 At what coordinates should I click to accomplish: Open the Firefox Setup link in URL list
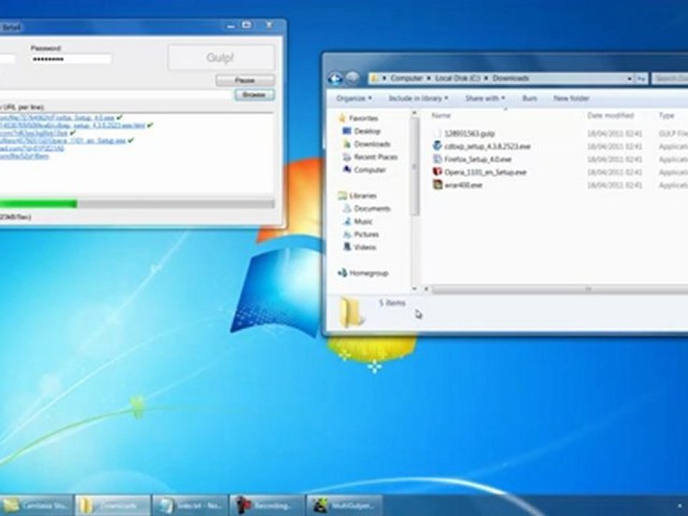(x=57, y=118)
